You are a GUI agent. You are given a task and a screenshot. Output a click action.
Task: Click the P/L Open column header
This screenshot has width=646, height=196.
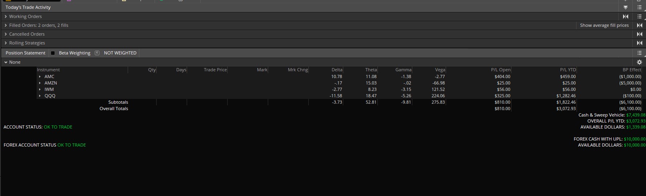point(500,70)
